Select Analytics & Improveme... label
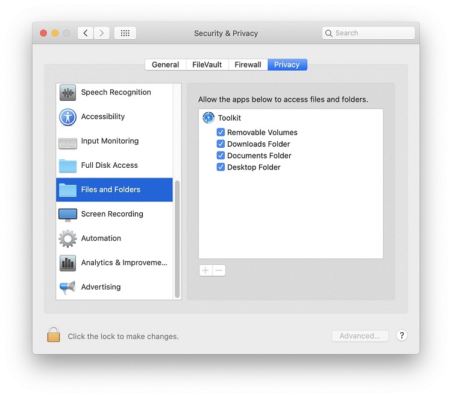This screenshot has width=452, height=397. (124, 262)
